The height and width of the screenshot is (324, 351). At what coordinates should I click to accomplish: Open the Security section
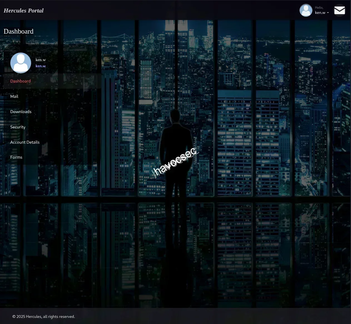[x=18, y=127]
